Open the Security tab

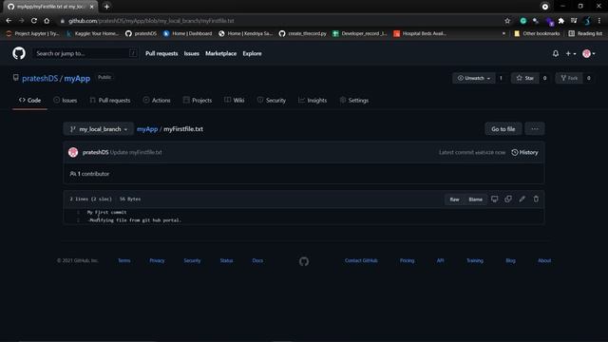point(272,100)
